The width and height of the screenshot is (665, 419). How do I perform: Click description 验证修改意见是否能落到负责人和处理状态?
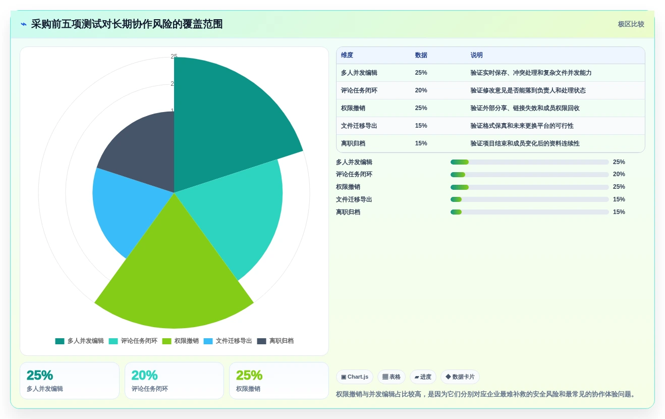(528, 90)
